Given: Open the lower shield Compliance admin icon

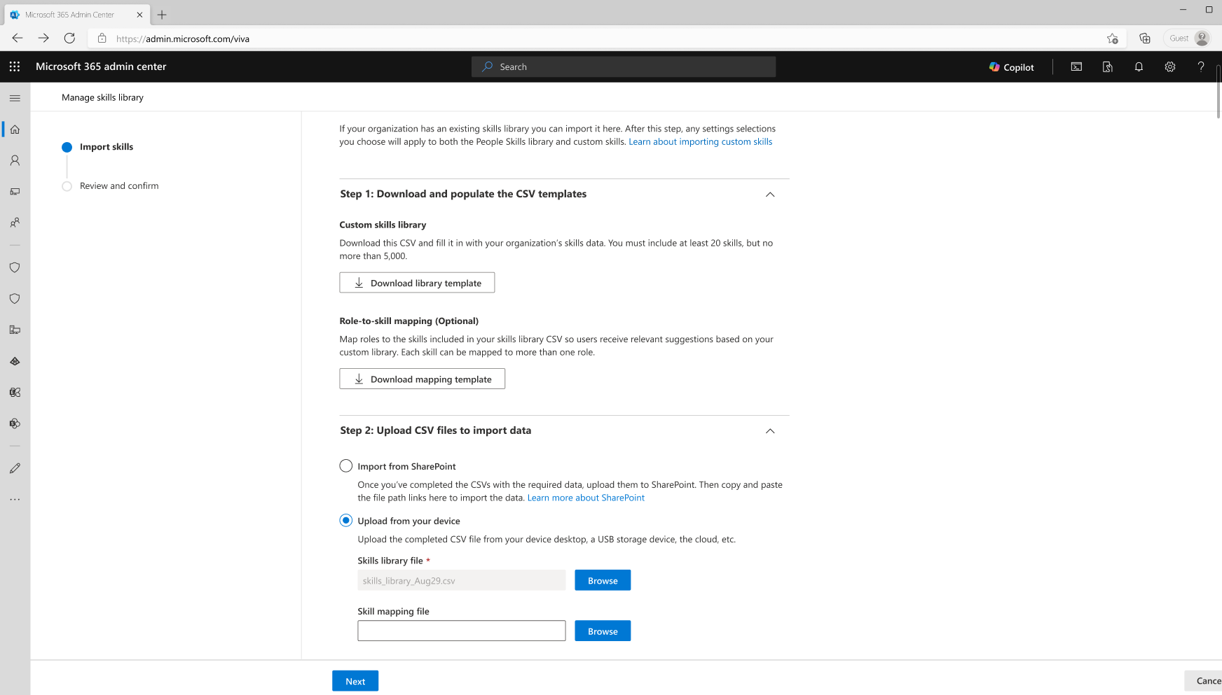Looking at the screenshot, I should pyautogui.click(x=15, y=299).
